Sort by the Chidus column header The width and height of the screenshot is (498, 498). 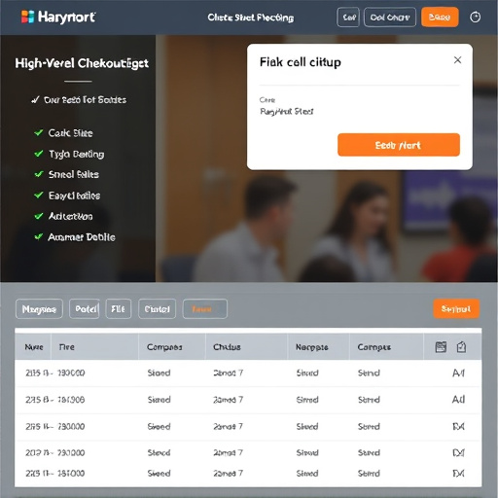[x=227, y=347]
